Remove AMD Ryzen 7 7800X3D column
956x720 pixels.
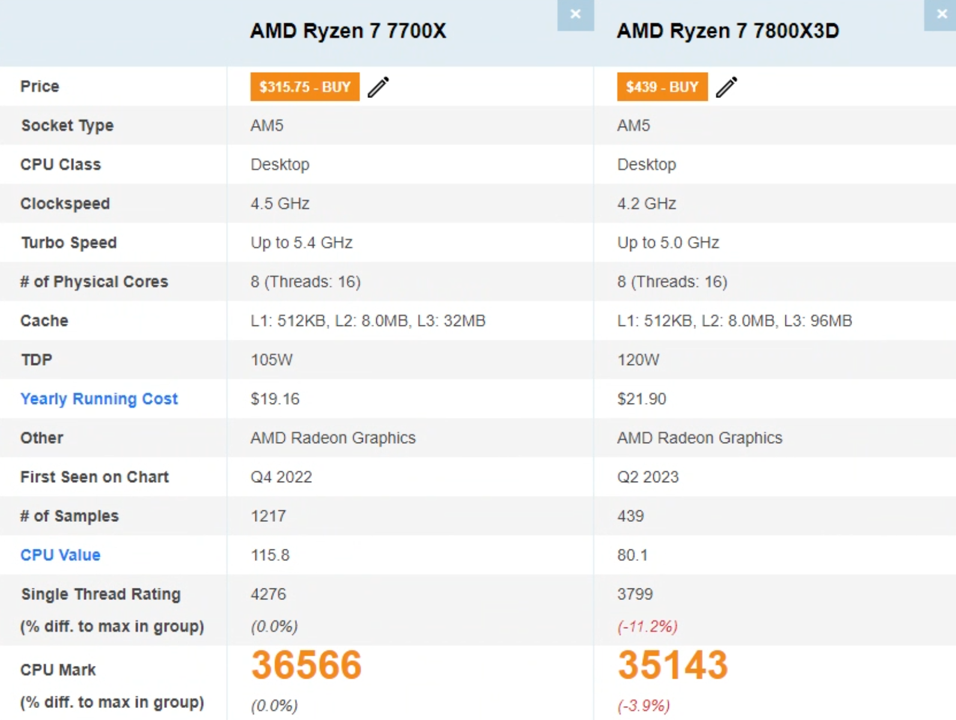pyautogui.click(x=940, y=14)
